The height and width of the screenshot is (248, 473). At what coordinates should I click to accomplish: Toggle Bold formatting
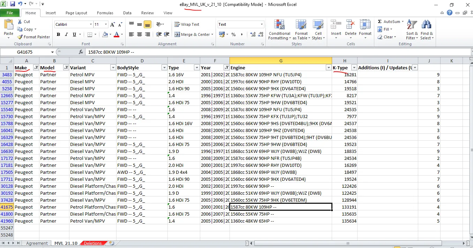point(58,34)
